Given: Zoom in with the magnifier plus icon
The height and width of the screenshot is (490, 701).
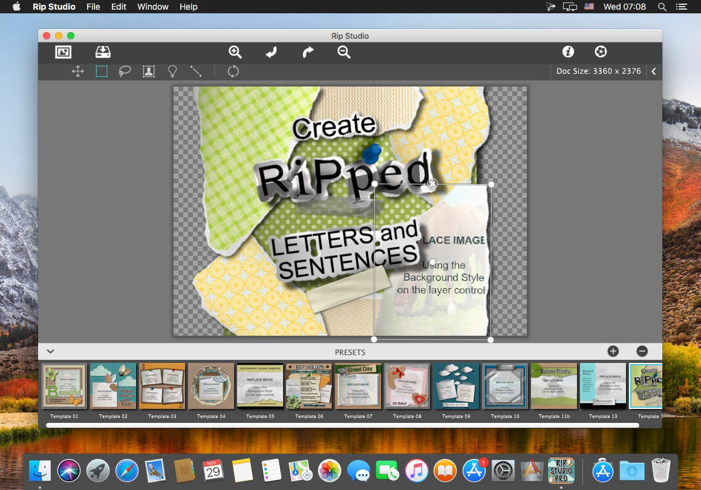Looking at the screenshot, I should [235, 52].
